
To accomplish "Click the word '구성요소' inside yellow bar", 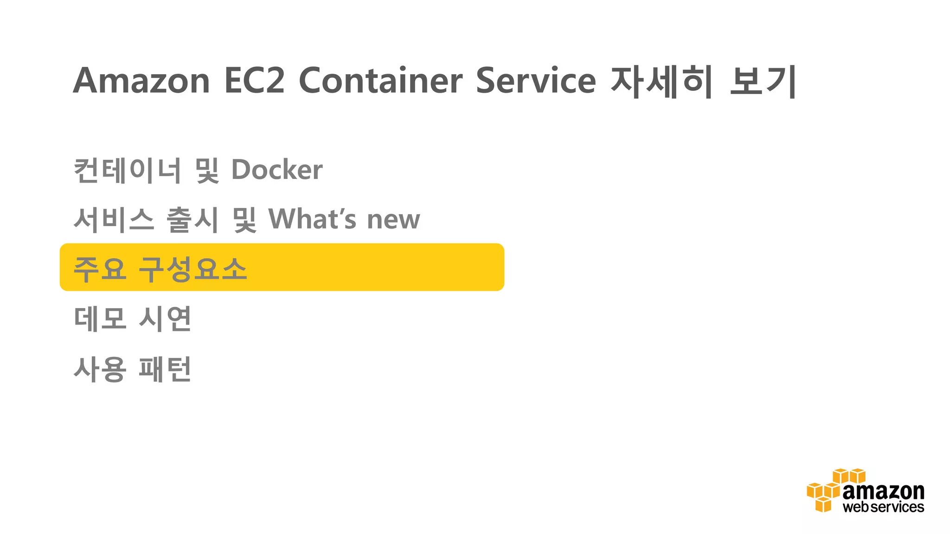I will point(193,268).
